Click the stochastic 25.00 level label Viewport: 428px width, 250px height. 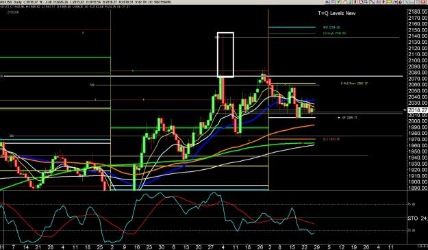412,230
